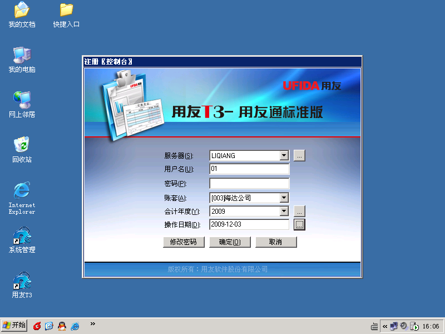
Task: Select the Internet Explorer desktop icon
Action: tap(22, 198)
